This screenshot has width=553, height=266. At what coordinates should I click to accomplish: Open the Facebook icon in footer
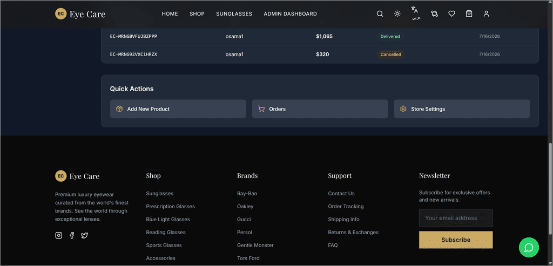[x=72, y=235]
